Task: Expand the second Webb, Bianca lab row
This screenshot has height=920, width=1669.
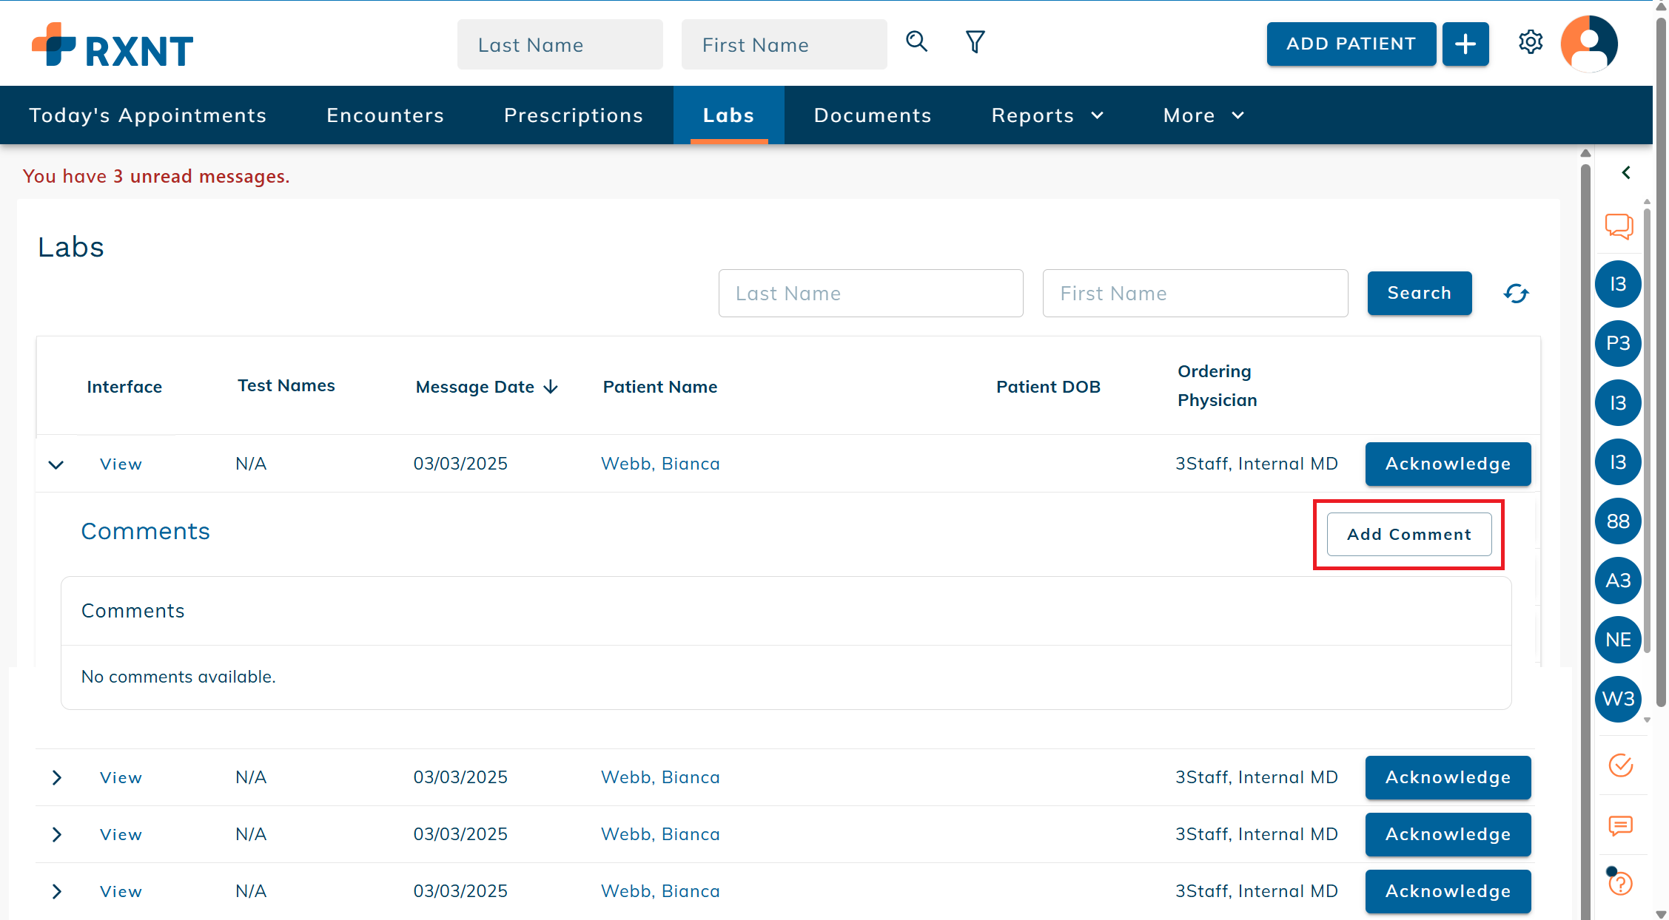Action: [56, 777]
